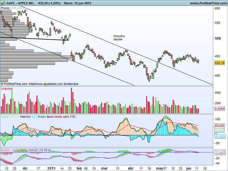Click the 550 price axis value

217,23
